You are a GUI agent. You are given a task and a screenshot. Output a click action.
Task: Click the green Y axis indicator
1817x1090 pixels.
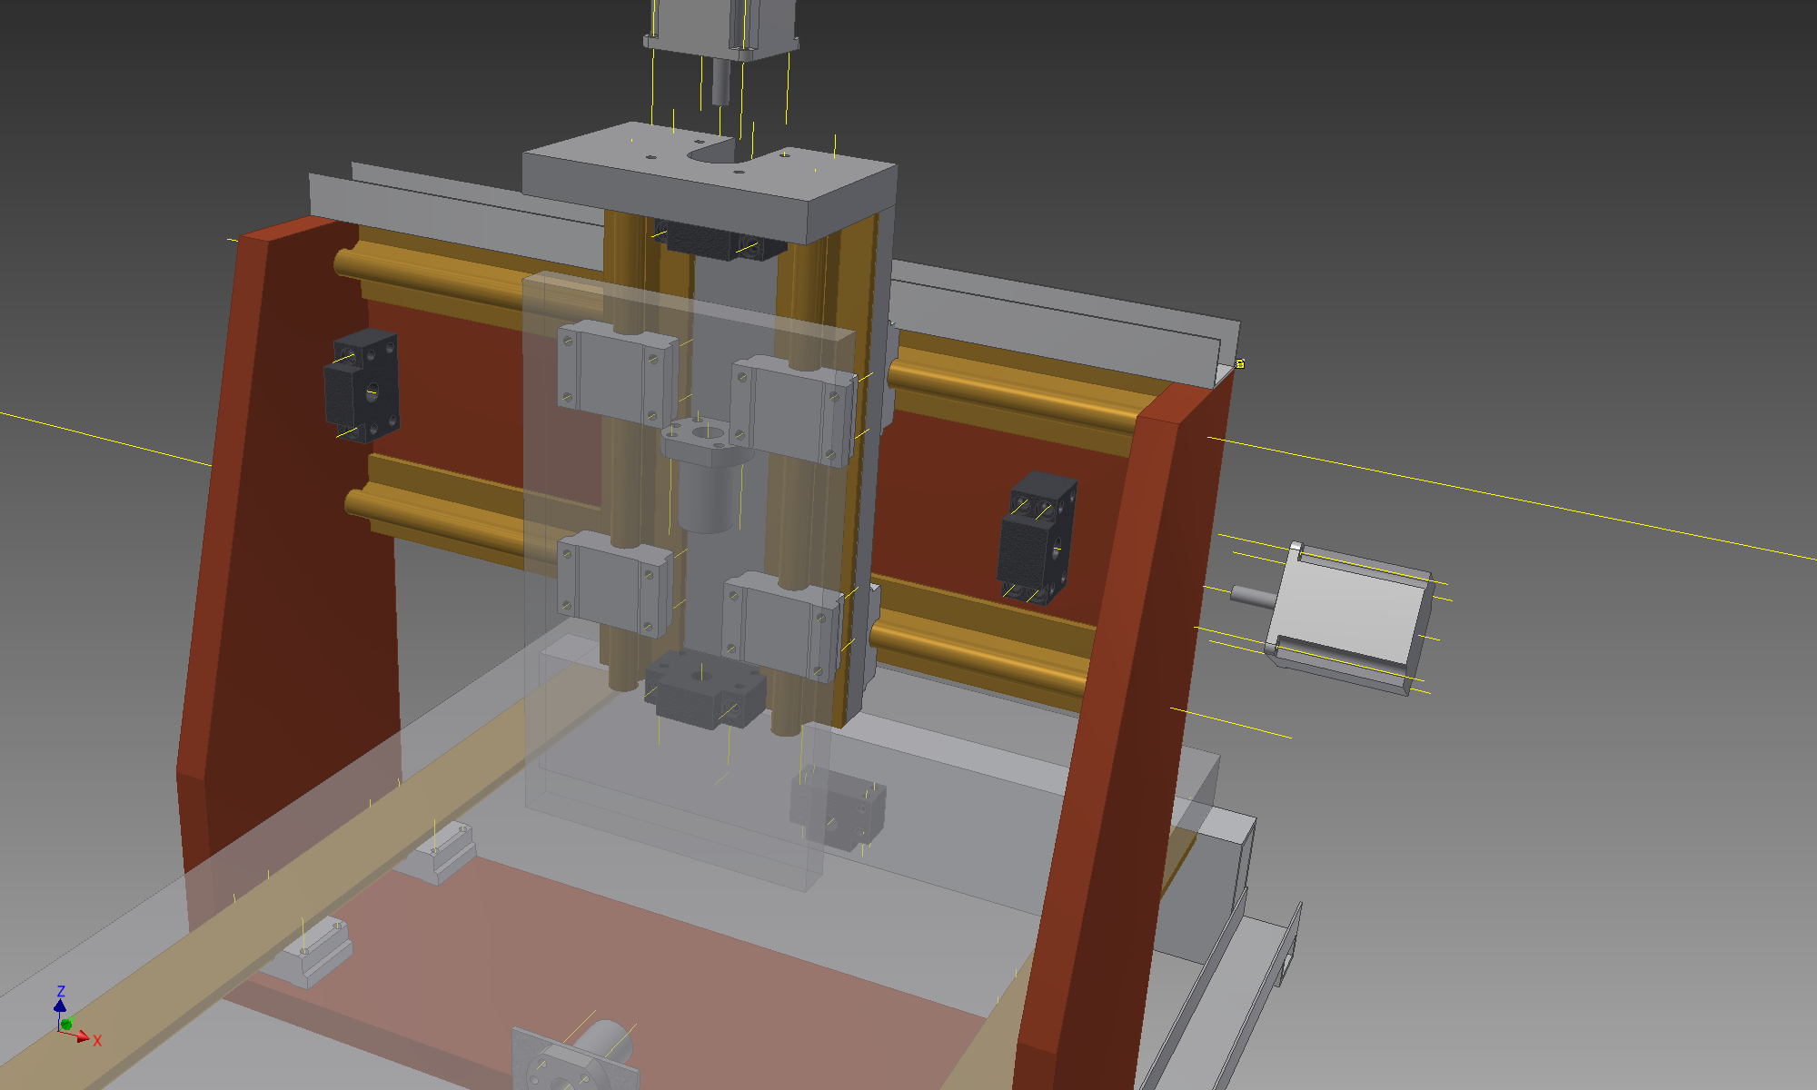66,1024
